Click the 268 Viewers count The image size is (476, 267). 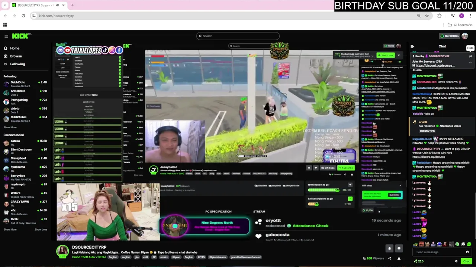(x=373, y=258)
